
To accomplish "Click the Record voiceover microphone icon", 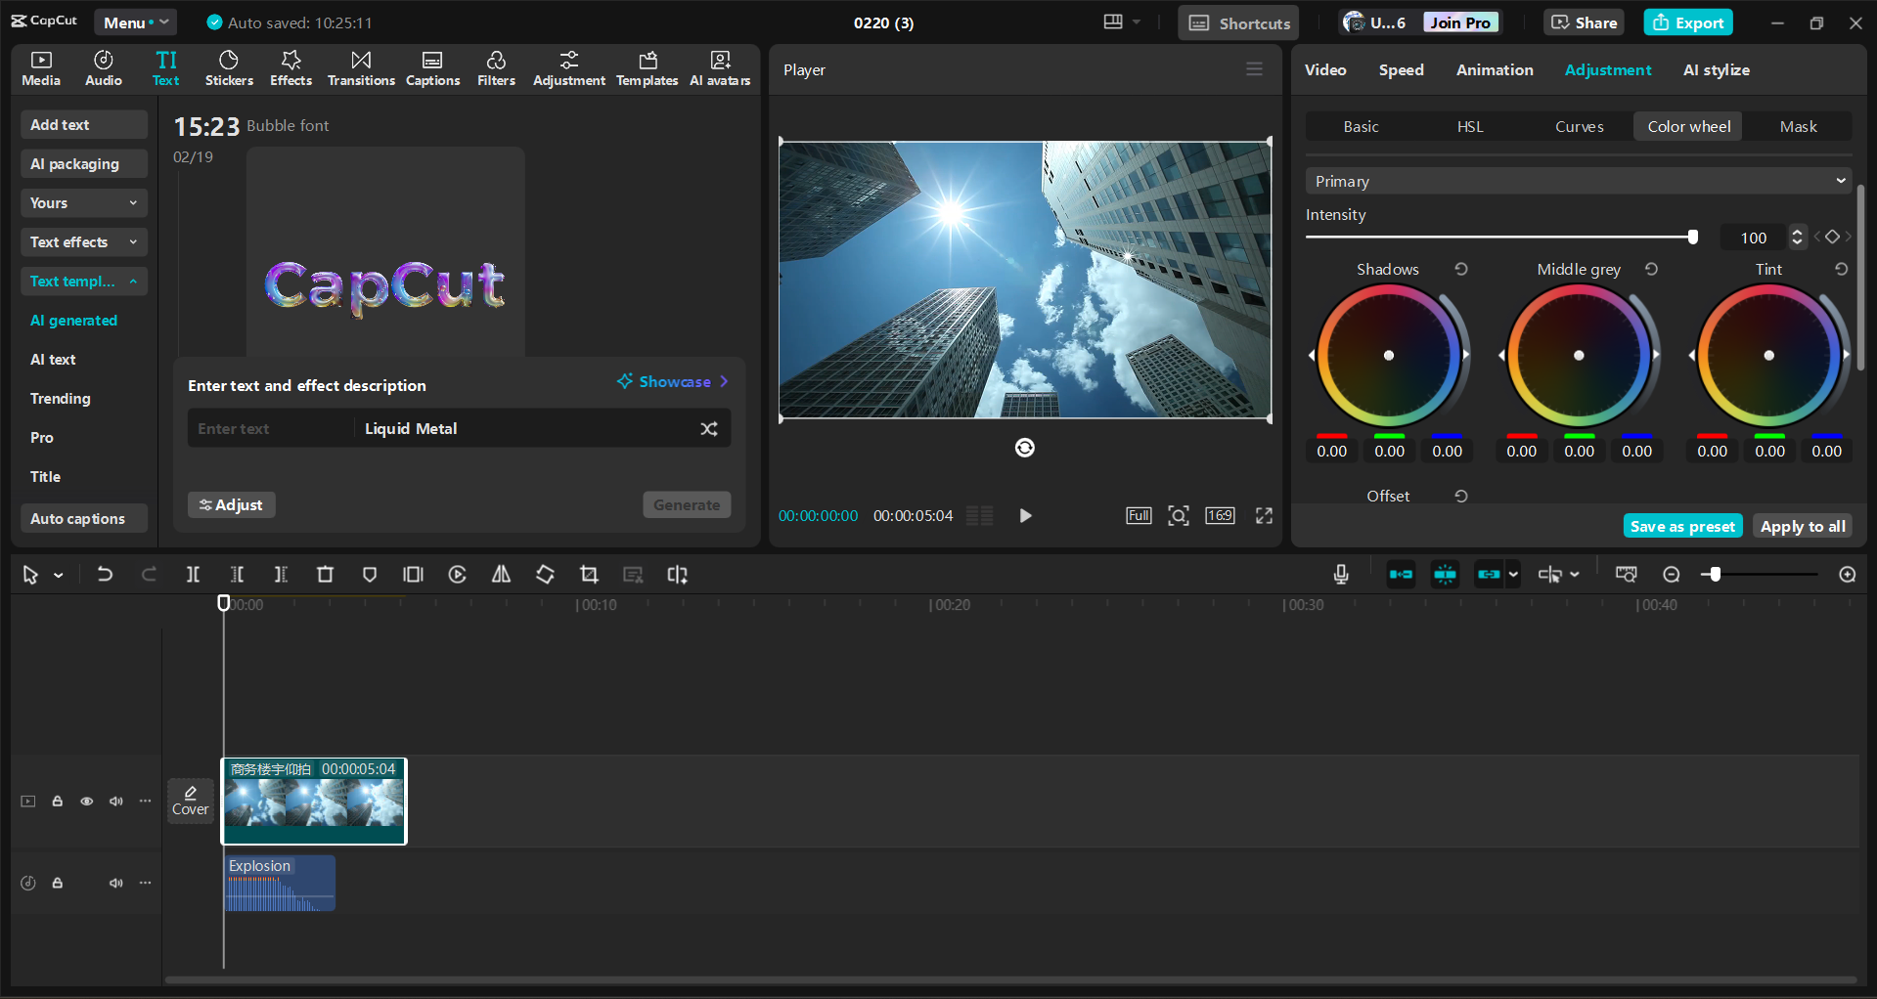I will (1340, 575).
